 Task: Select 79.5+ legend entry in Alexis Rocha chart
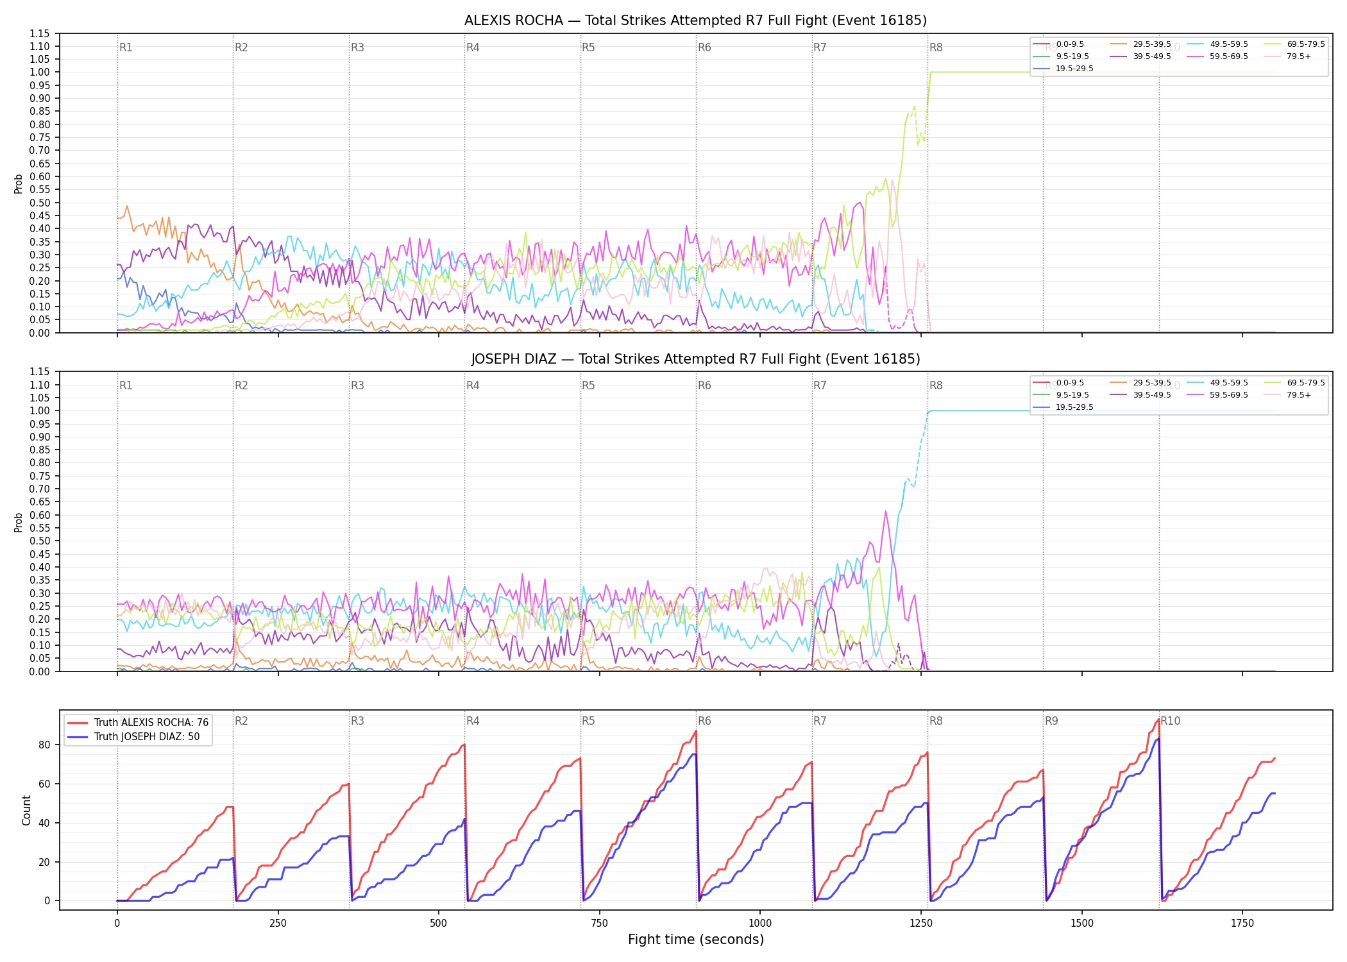(x=1287, y=56)
